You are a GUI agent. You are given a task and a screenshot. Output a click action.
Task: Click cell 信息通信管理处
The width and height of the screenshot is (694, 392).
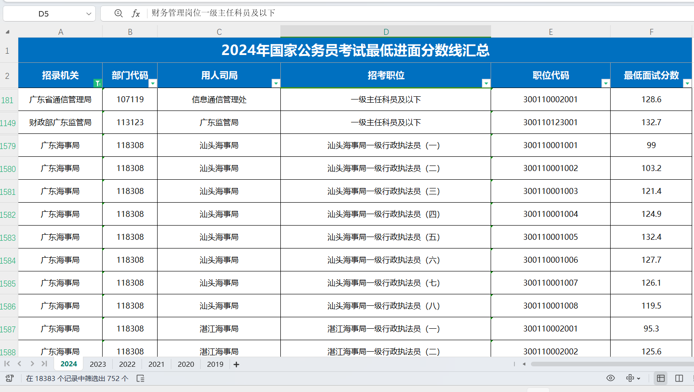219,99
